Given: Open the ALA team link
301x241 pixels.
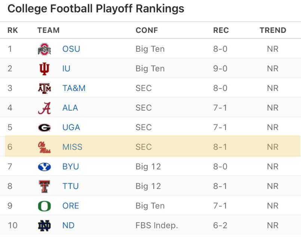Looking at the screenshot, I should [70, 108].
